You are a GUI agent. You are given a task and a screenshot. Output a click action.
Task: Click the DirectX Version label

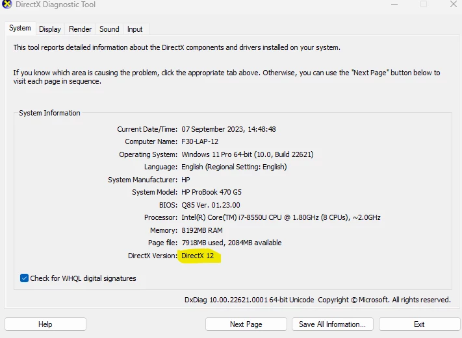[x=153, y=256]
